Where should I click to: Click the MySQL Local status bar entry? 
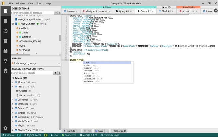coord(32,135)
